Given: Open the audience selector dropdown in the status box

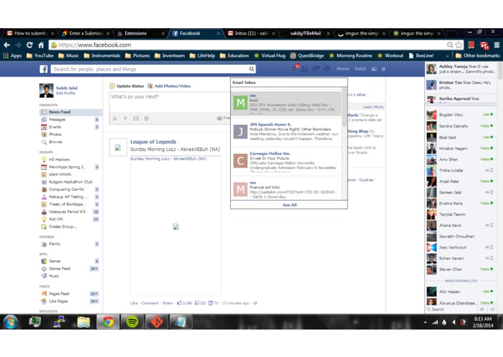Looking at the screenshot, I should pos(223,118).
